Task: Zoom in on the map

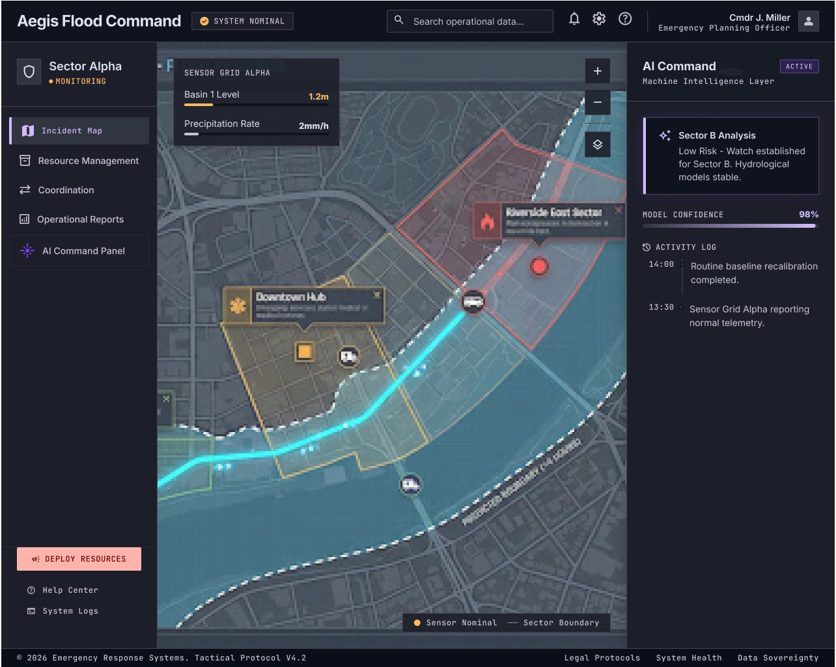Action: tap(598, 71)
